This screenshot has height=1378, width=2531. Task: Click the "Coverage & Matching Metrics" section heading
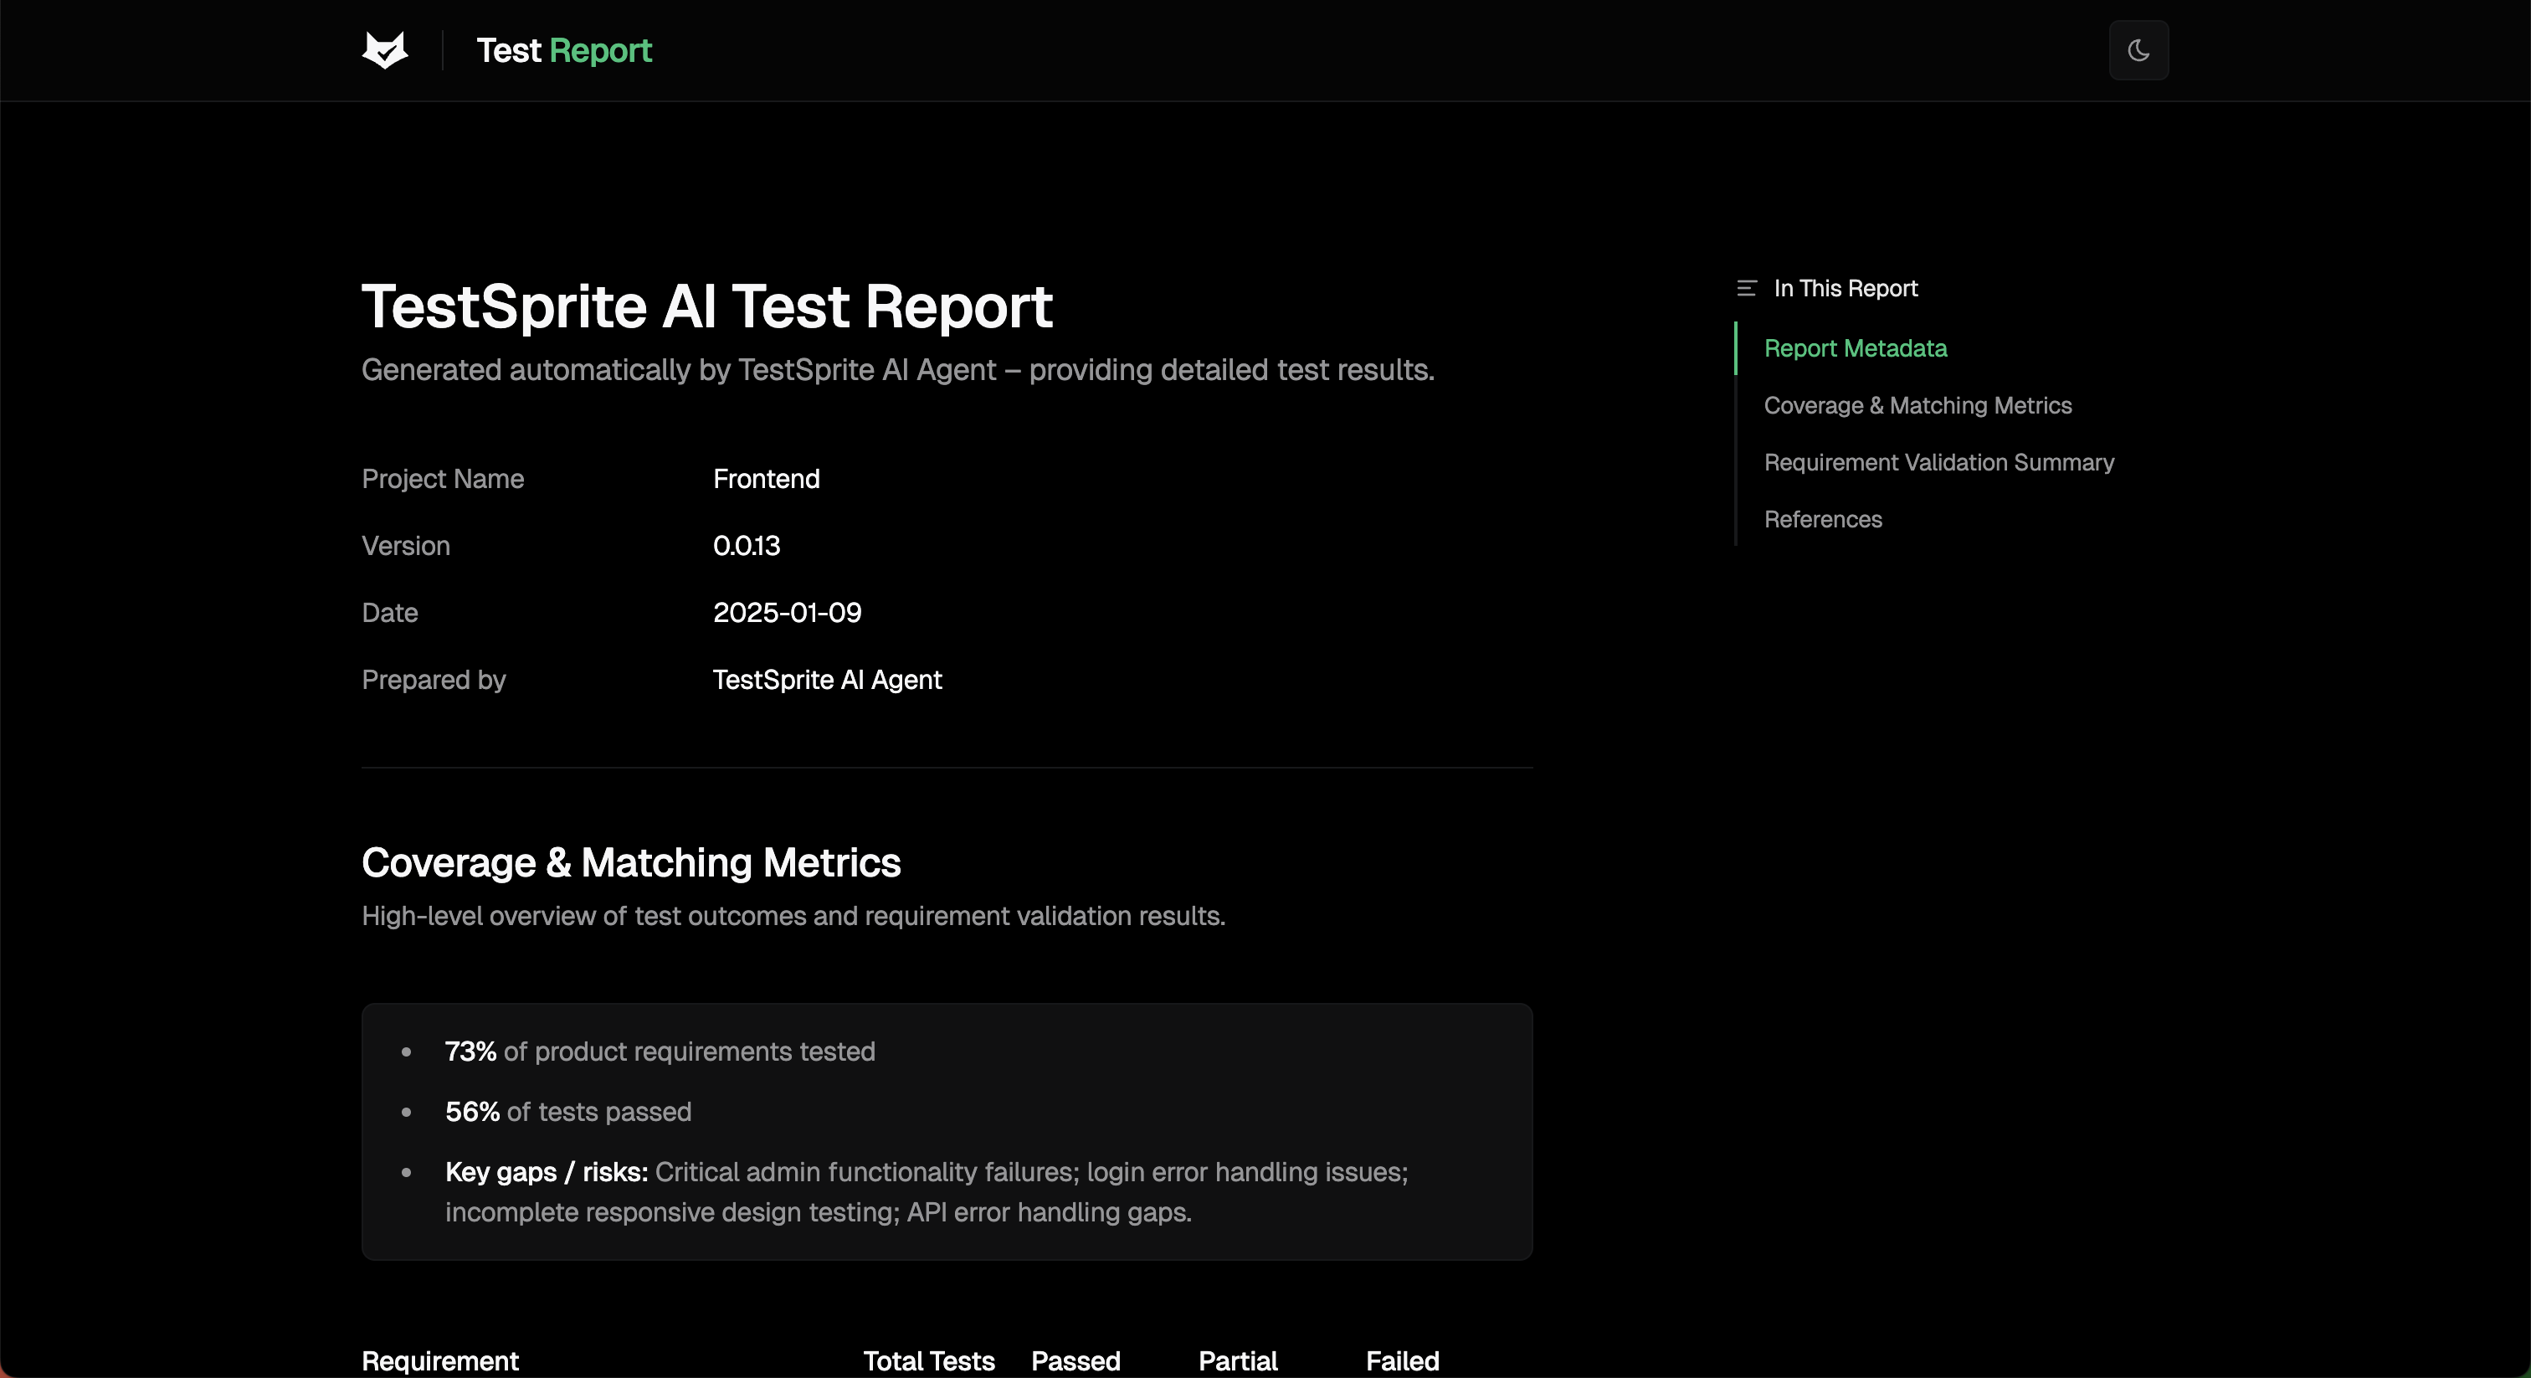[631, 862]
